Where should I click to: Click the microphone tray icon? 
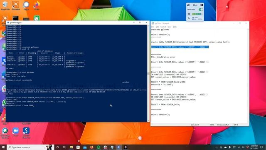[x=230, y=147]
